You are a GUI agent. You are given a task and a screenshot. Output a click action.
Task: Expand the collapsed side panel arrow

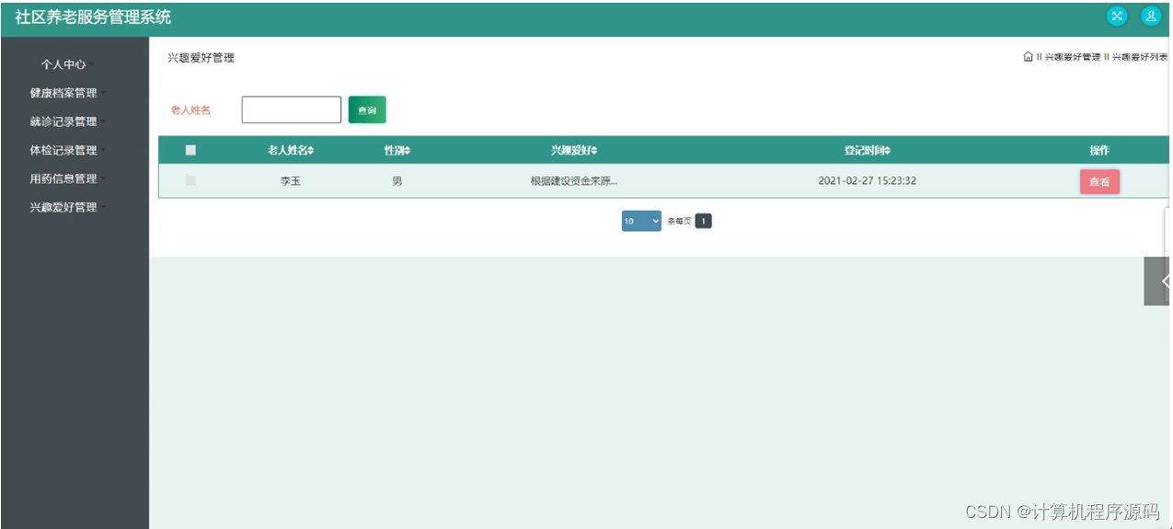click(1158, 281)
